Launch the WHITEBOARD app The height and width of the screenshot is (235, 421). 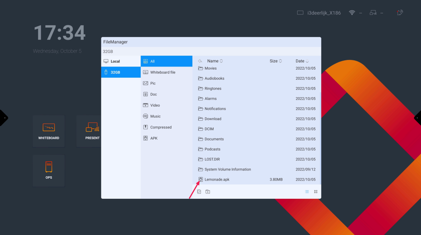(x=49, y=131)
